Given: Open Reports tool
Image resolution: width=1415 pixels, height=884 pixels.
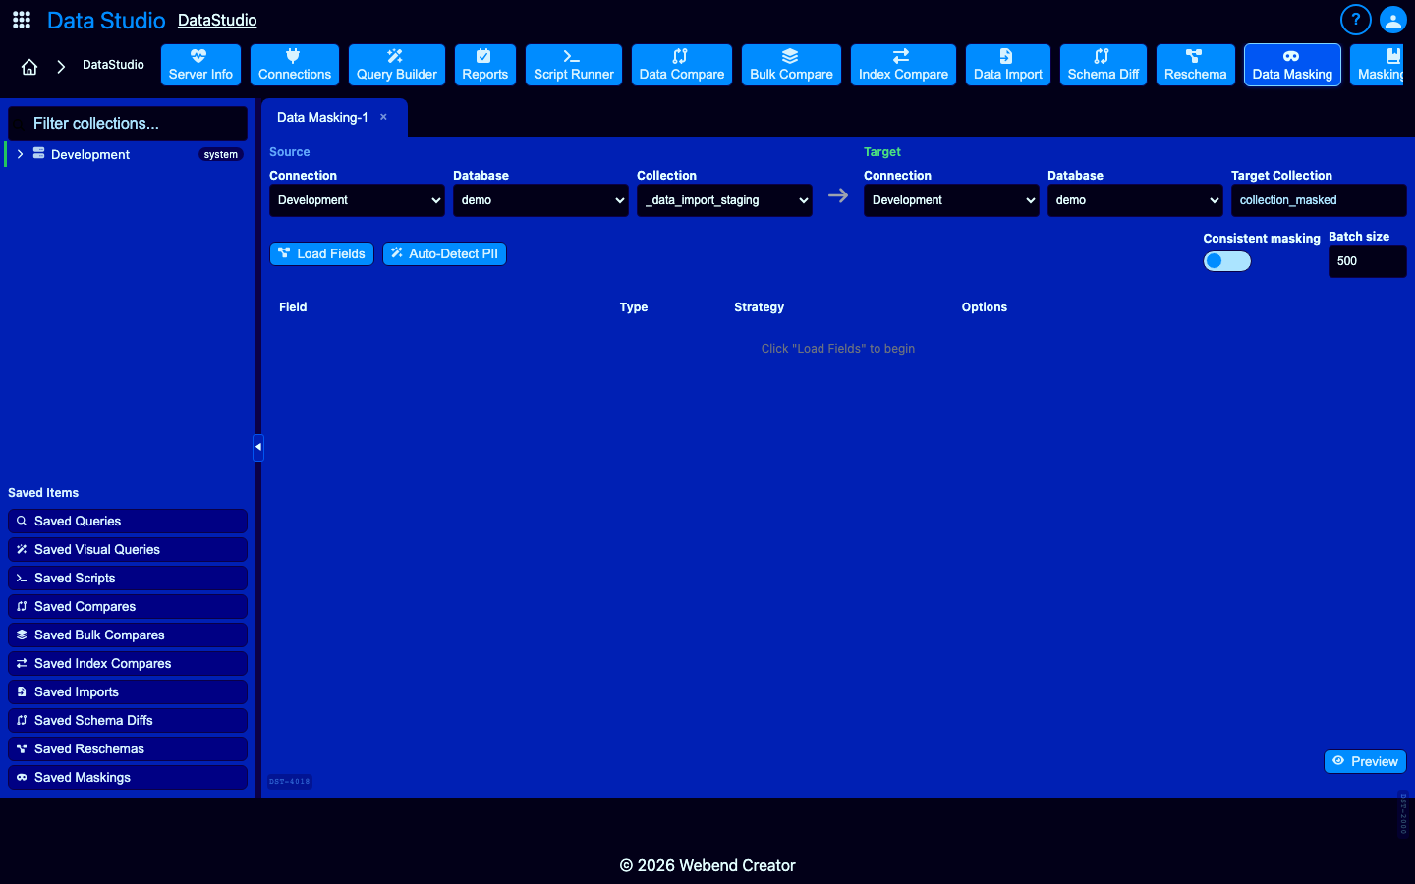Looking at the screenshot, I should tap(485, 65).
